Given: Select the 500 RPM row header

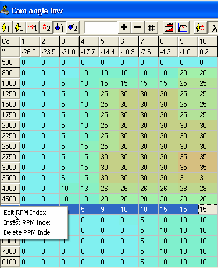Looking at the screenshot, I should point(10,62).
